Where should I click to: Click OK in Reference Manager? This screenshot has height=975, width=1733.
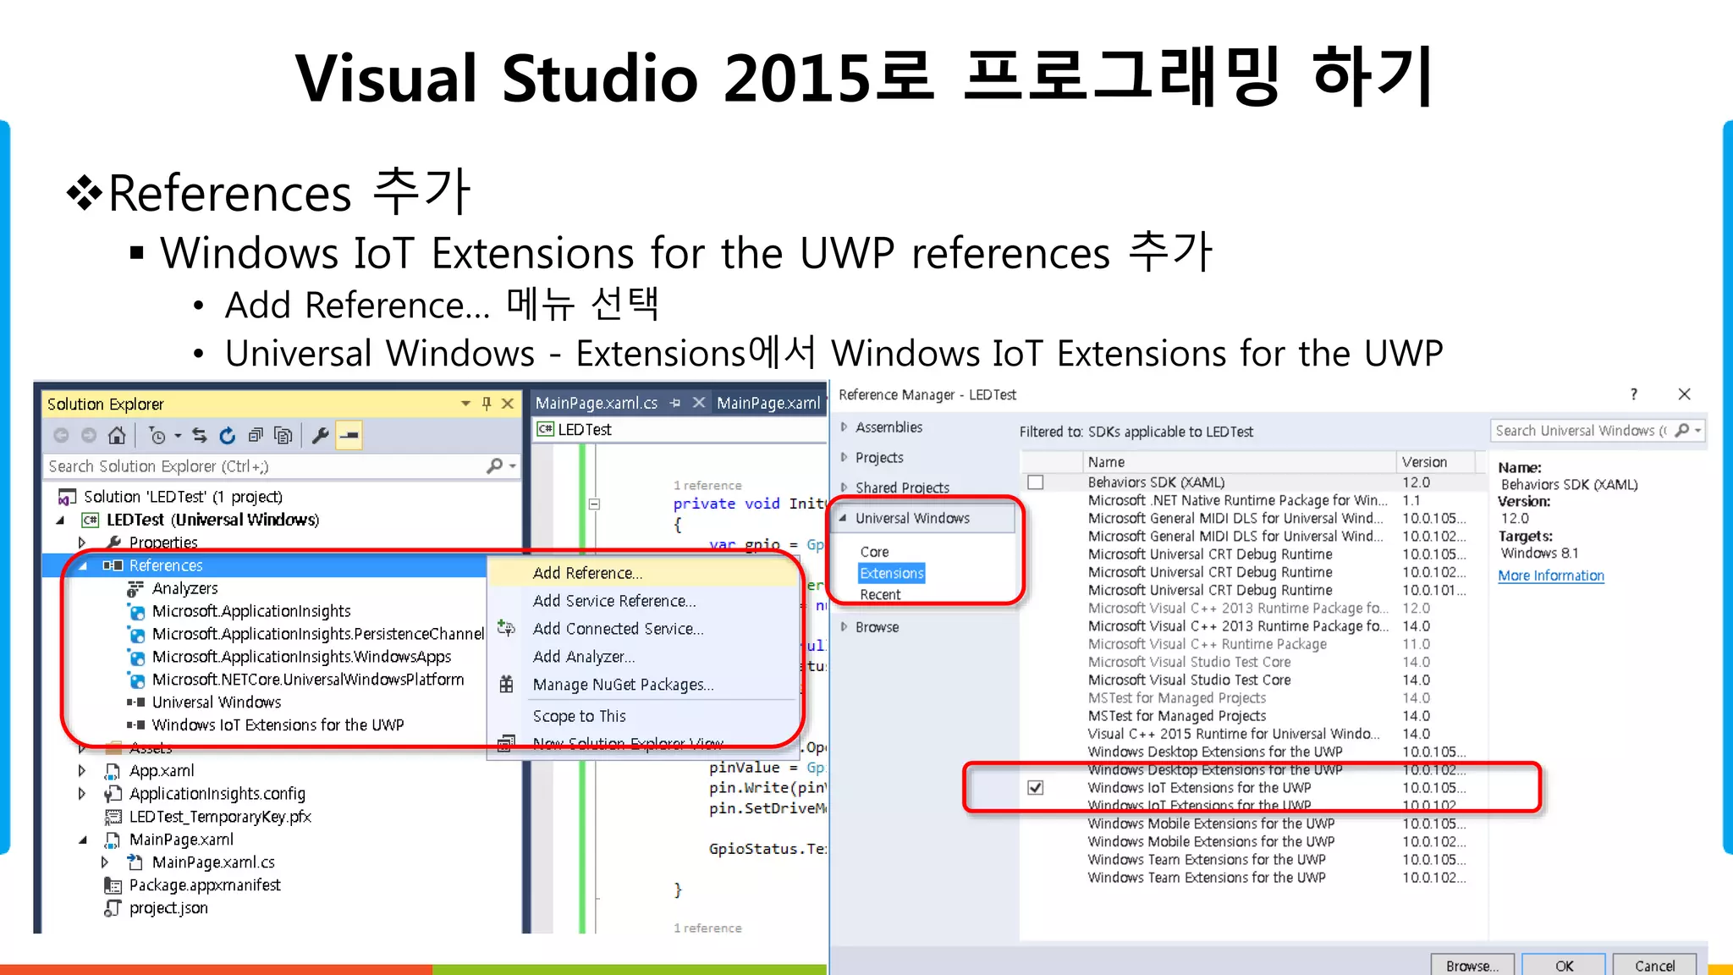pos(1564,965)
